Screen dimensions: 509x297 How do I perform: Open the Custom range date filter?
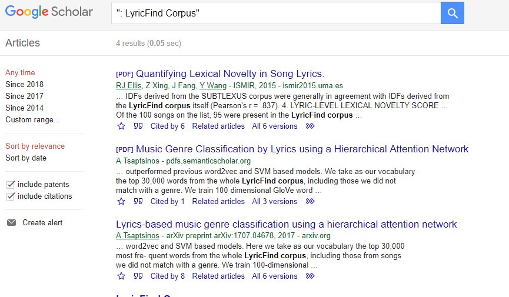32,120
